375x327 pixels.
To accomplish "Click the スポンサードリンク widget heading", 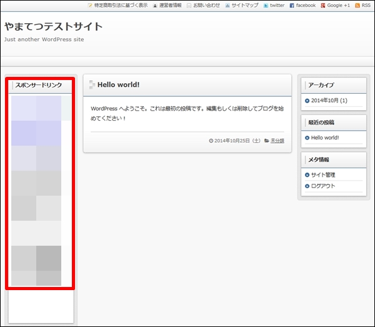I will (39, 85).
